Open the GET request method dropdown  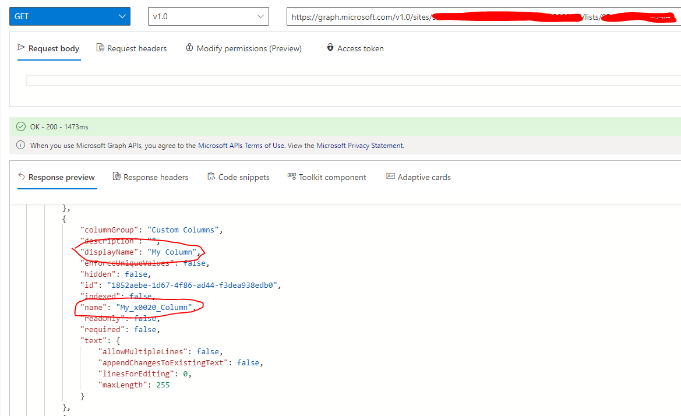click(x=69, y=16)
